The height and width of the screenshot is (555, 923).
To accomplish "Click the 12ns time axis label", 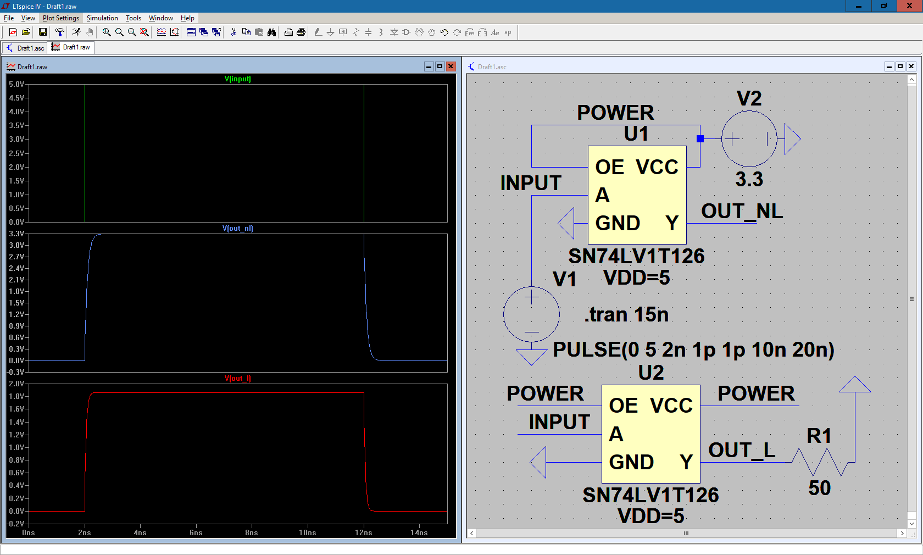I will pyautogui.click(x=363, y=532).
